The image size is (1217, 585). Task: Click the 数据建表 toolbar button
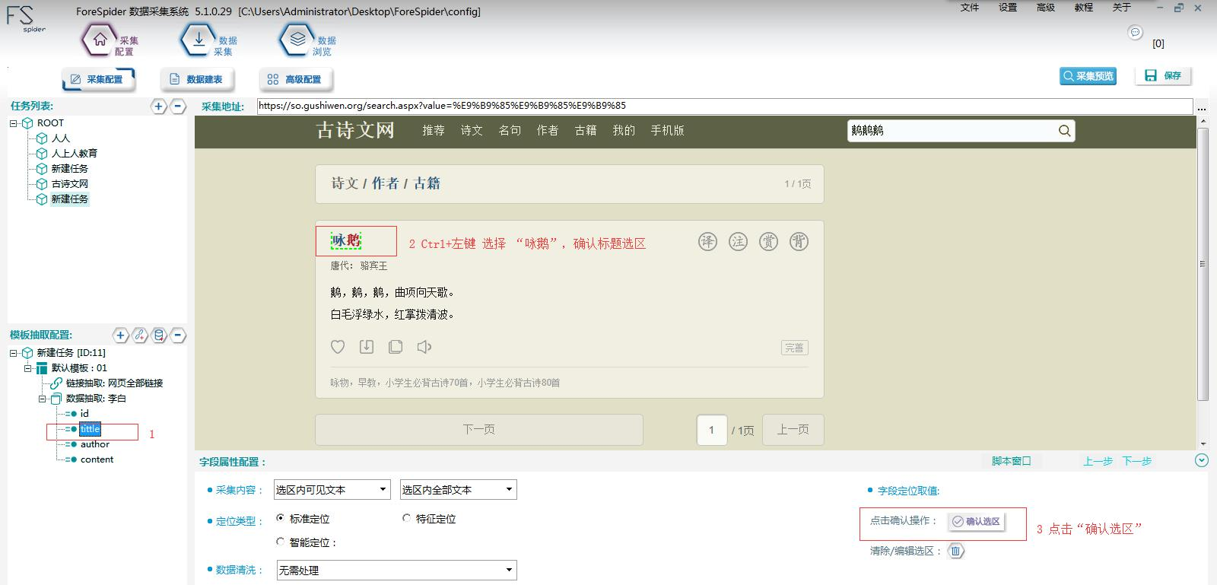pos(197,79)
